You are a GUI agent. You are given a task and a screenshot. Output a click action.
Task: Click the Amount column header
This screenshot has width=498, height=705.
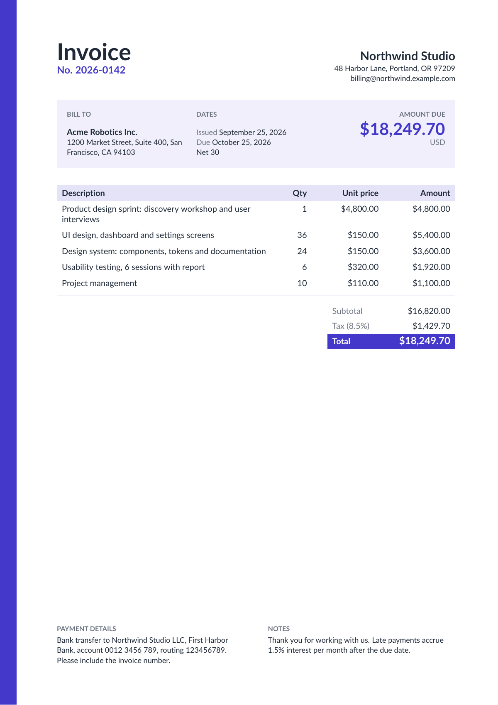[x=435, y=193]
